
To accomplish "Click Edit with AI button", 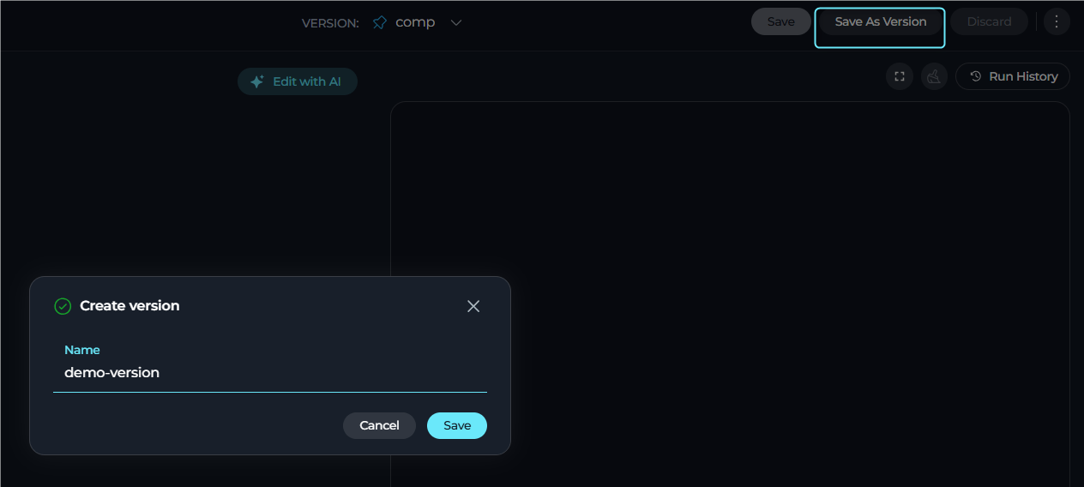I will [298, 81].
